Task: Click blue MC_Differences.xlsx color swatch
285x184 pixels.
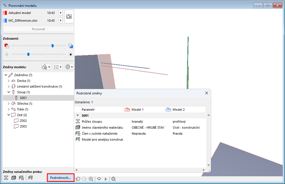Action: [5, 20]
